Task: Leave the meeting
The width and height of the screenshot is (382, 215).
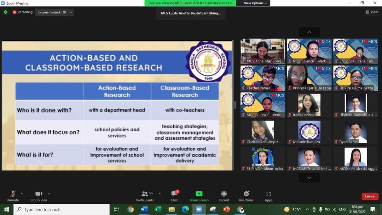Action: coord(370,196)
